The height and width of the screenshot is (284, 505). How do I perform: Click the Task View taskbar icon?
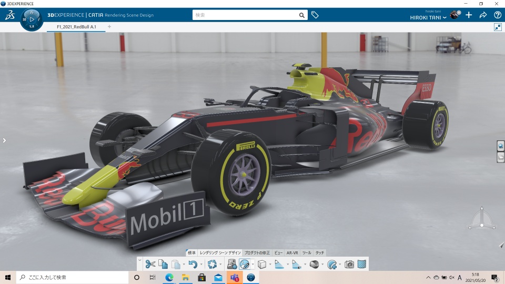pyautogui.click(x=153, y=277)
